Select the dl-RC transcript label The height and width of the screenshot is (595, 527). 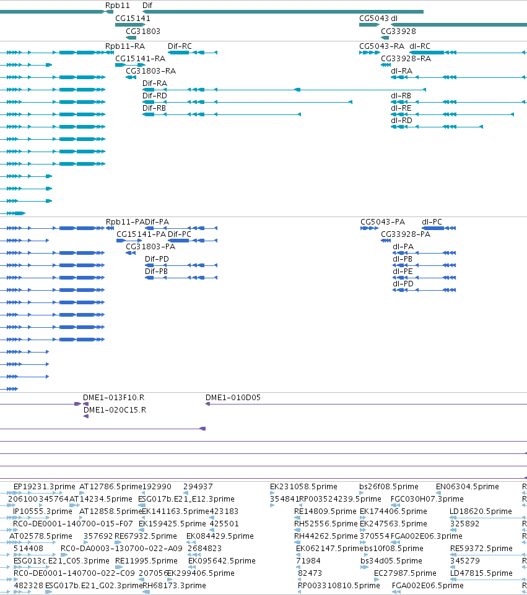[420, 46]
